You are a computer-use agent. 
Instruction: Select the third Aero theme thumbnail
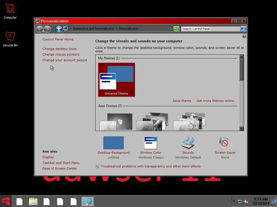coord(189,122)
